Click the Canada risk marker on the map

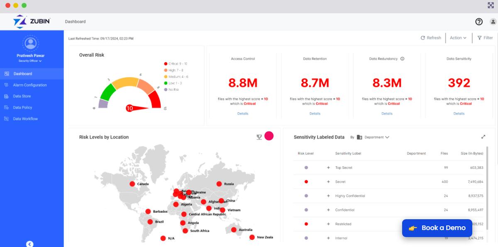coord(132,184)
